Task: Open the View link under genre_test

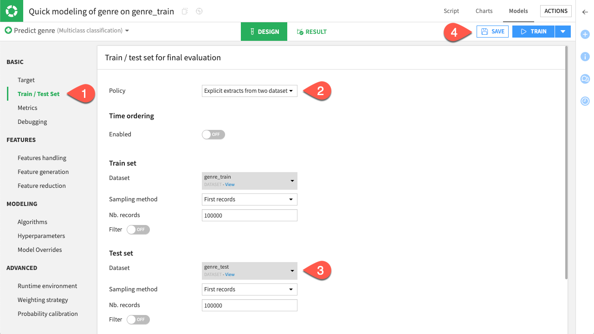Action: pyautogui.click(x=230, y=274)
